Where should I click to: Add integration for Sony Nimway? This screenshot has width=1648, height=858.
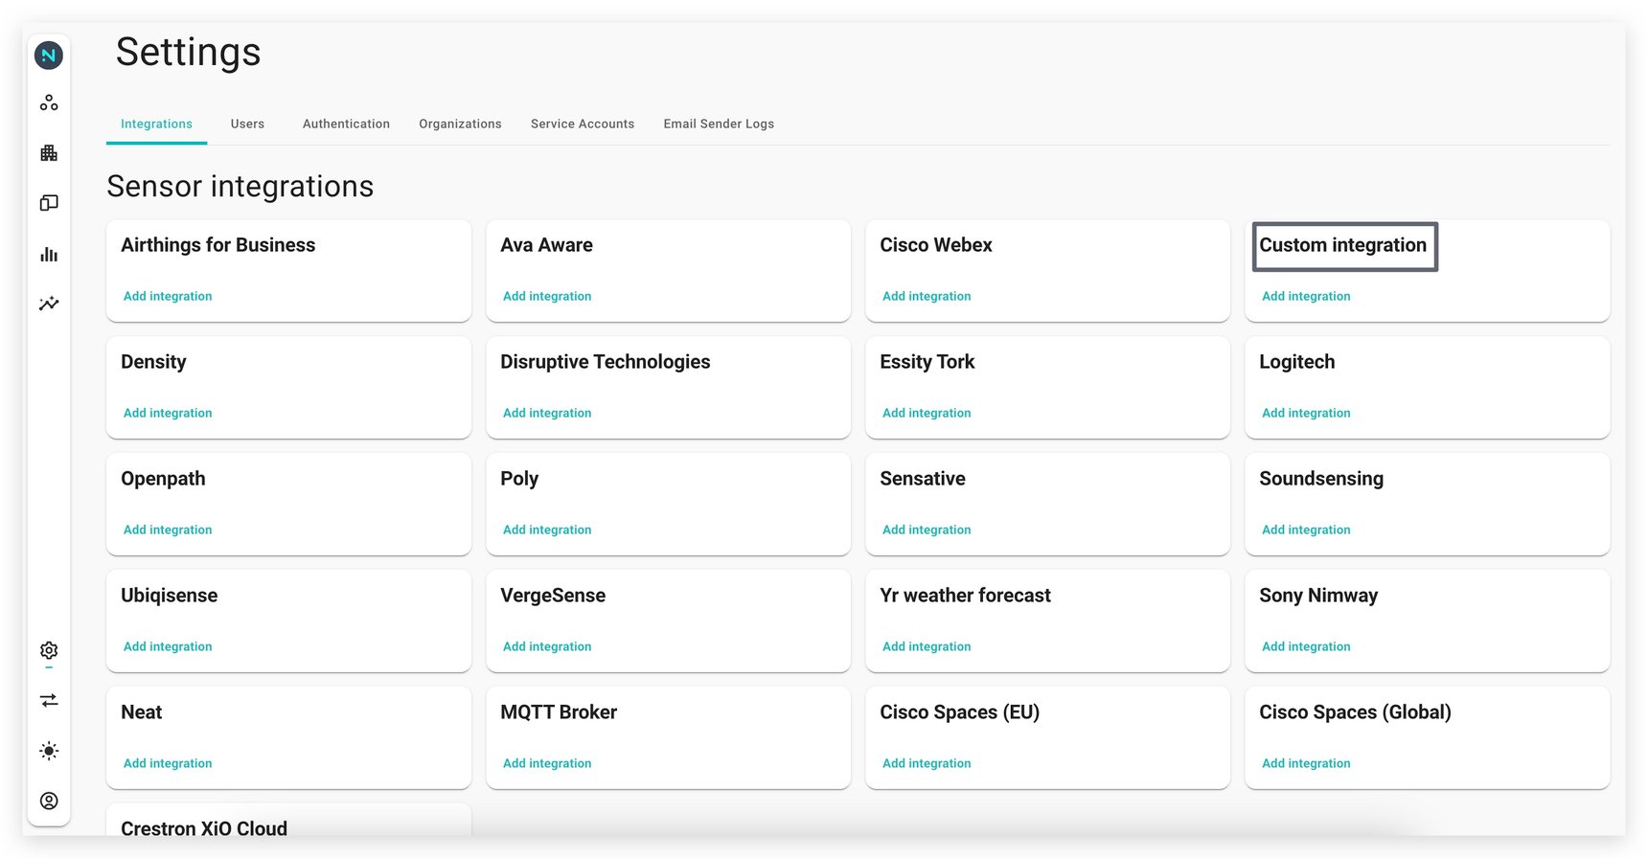[1306, 646]
